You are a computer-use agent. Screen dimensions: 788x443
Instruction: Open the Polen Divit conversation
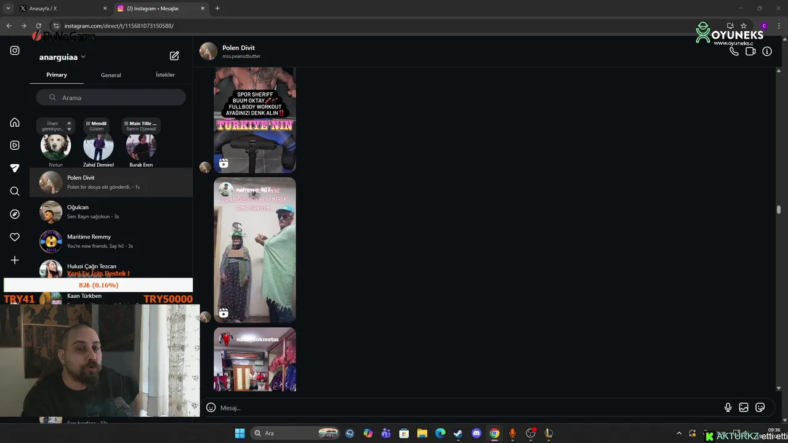pyautogui.click(x=111, y=182)
